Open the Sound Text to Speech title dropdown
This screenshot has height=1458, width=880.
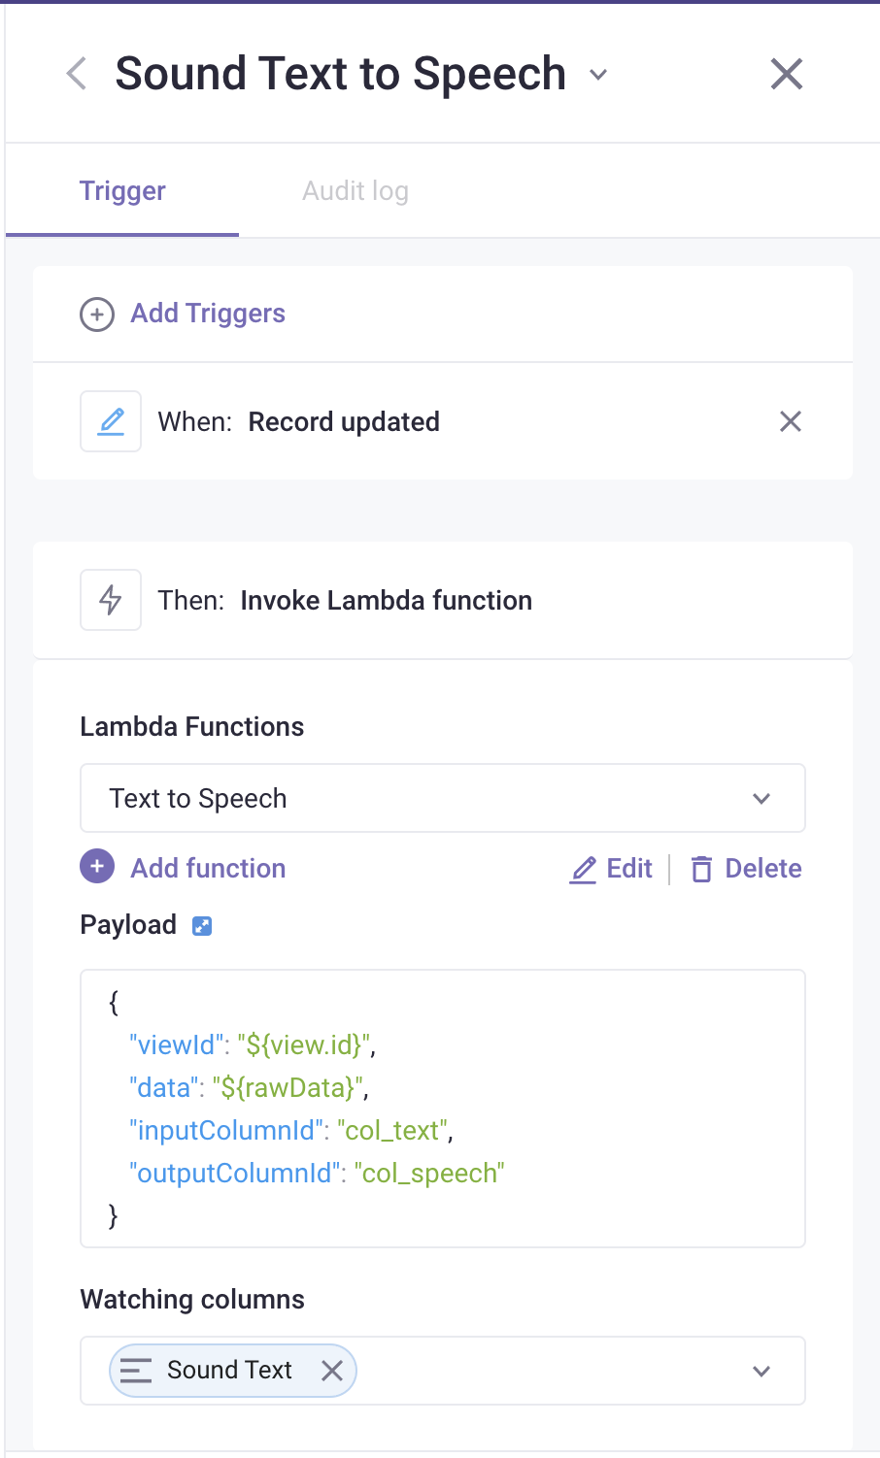click(x=598, y=75)
